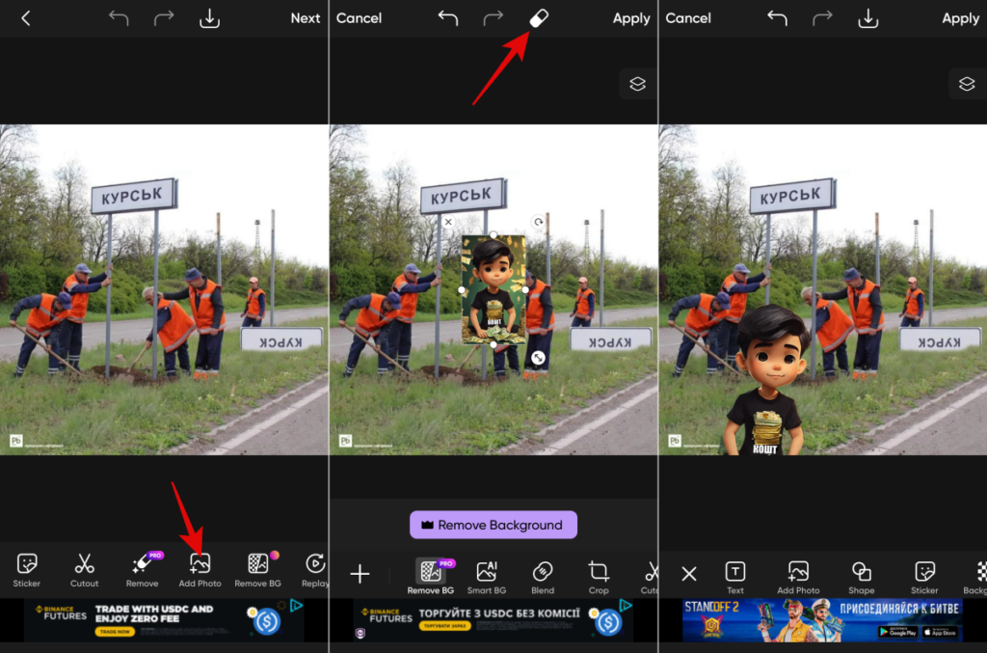Tap the plus icon to add item
The width and height of the screenshot is (987, 653).
[x=360, y=575]
